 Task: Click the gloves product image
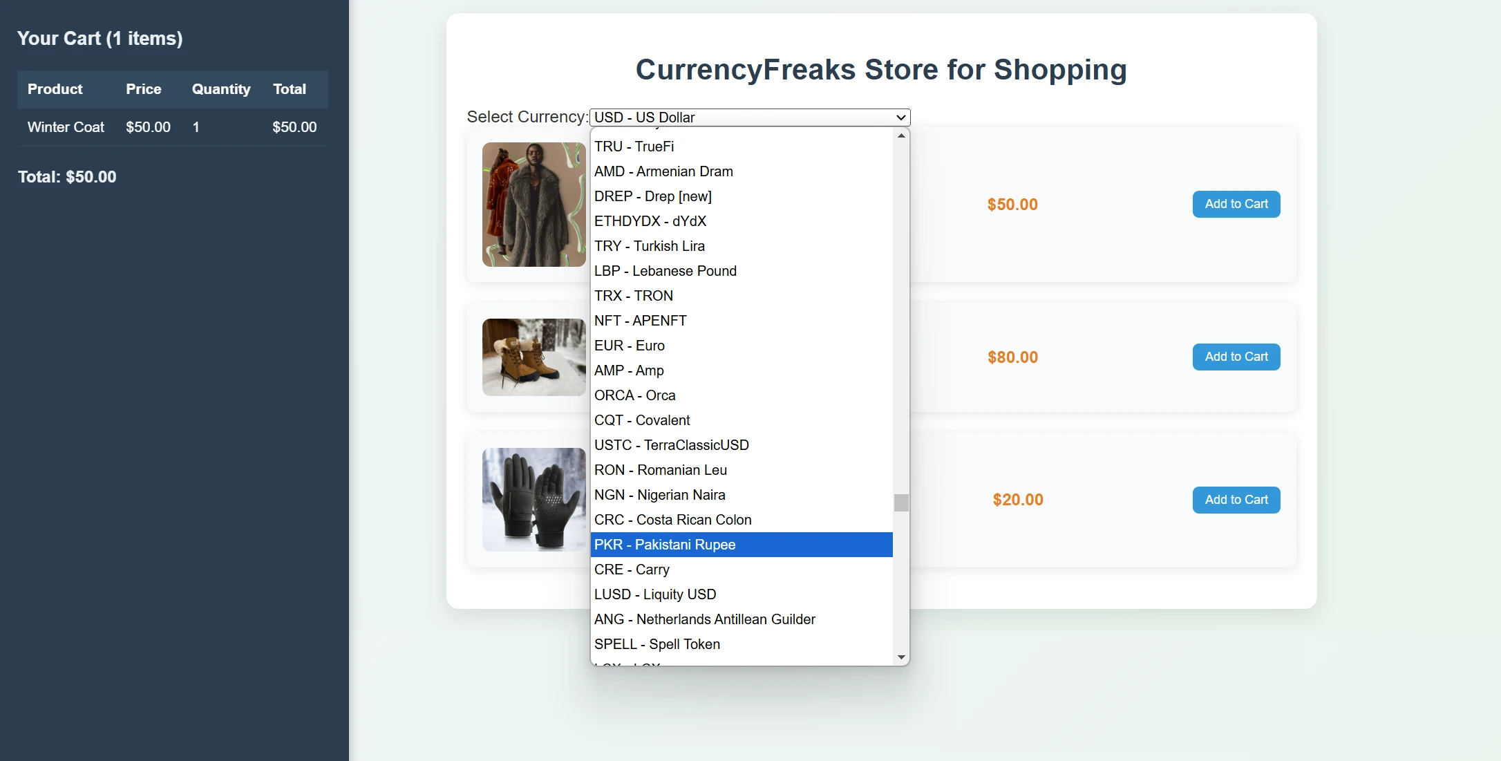[533, 499]
